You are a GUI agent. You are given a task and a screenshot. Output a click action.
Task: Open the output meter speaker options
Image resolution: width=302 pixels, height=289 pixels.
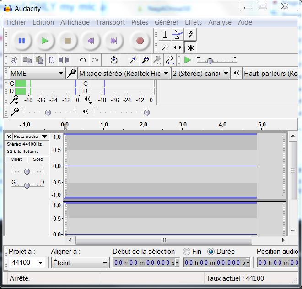pos(88,100)
